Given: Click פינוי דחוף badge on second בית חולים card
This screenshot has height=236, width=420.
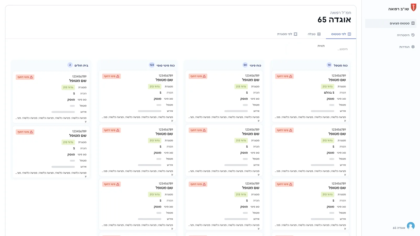Looking at the screenshot, I should tap(25, 132).
